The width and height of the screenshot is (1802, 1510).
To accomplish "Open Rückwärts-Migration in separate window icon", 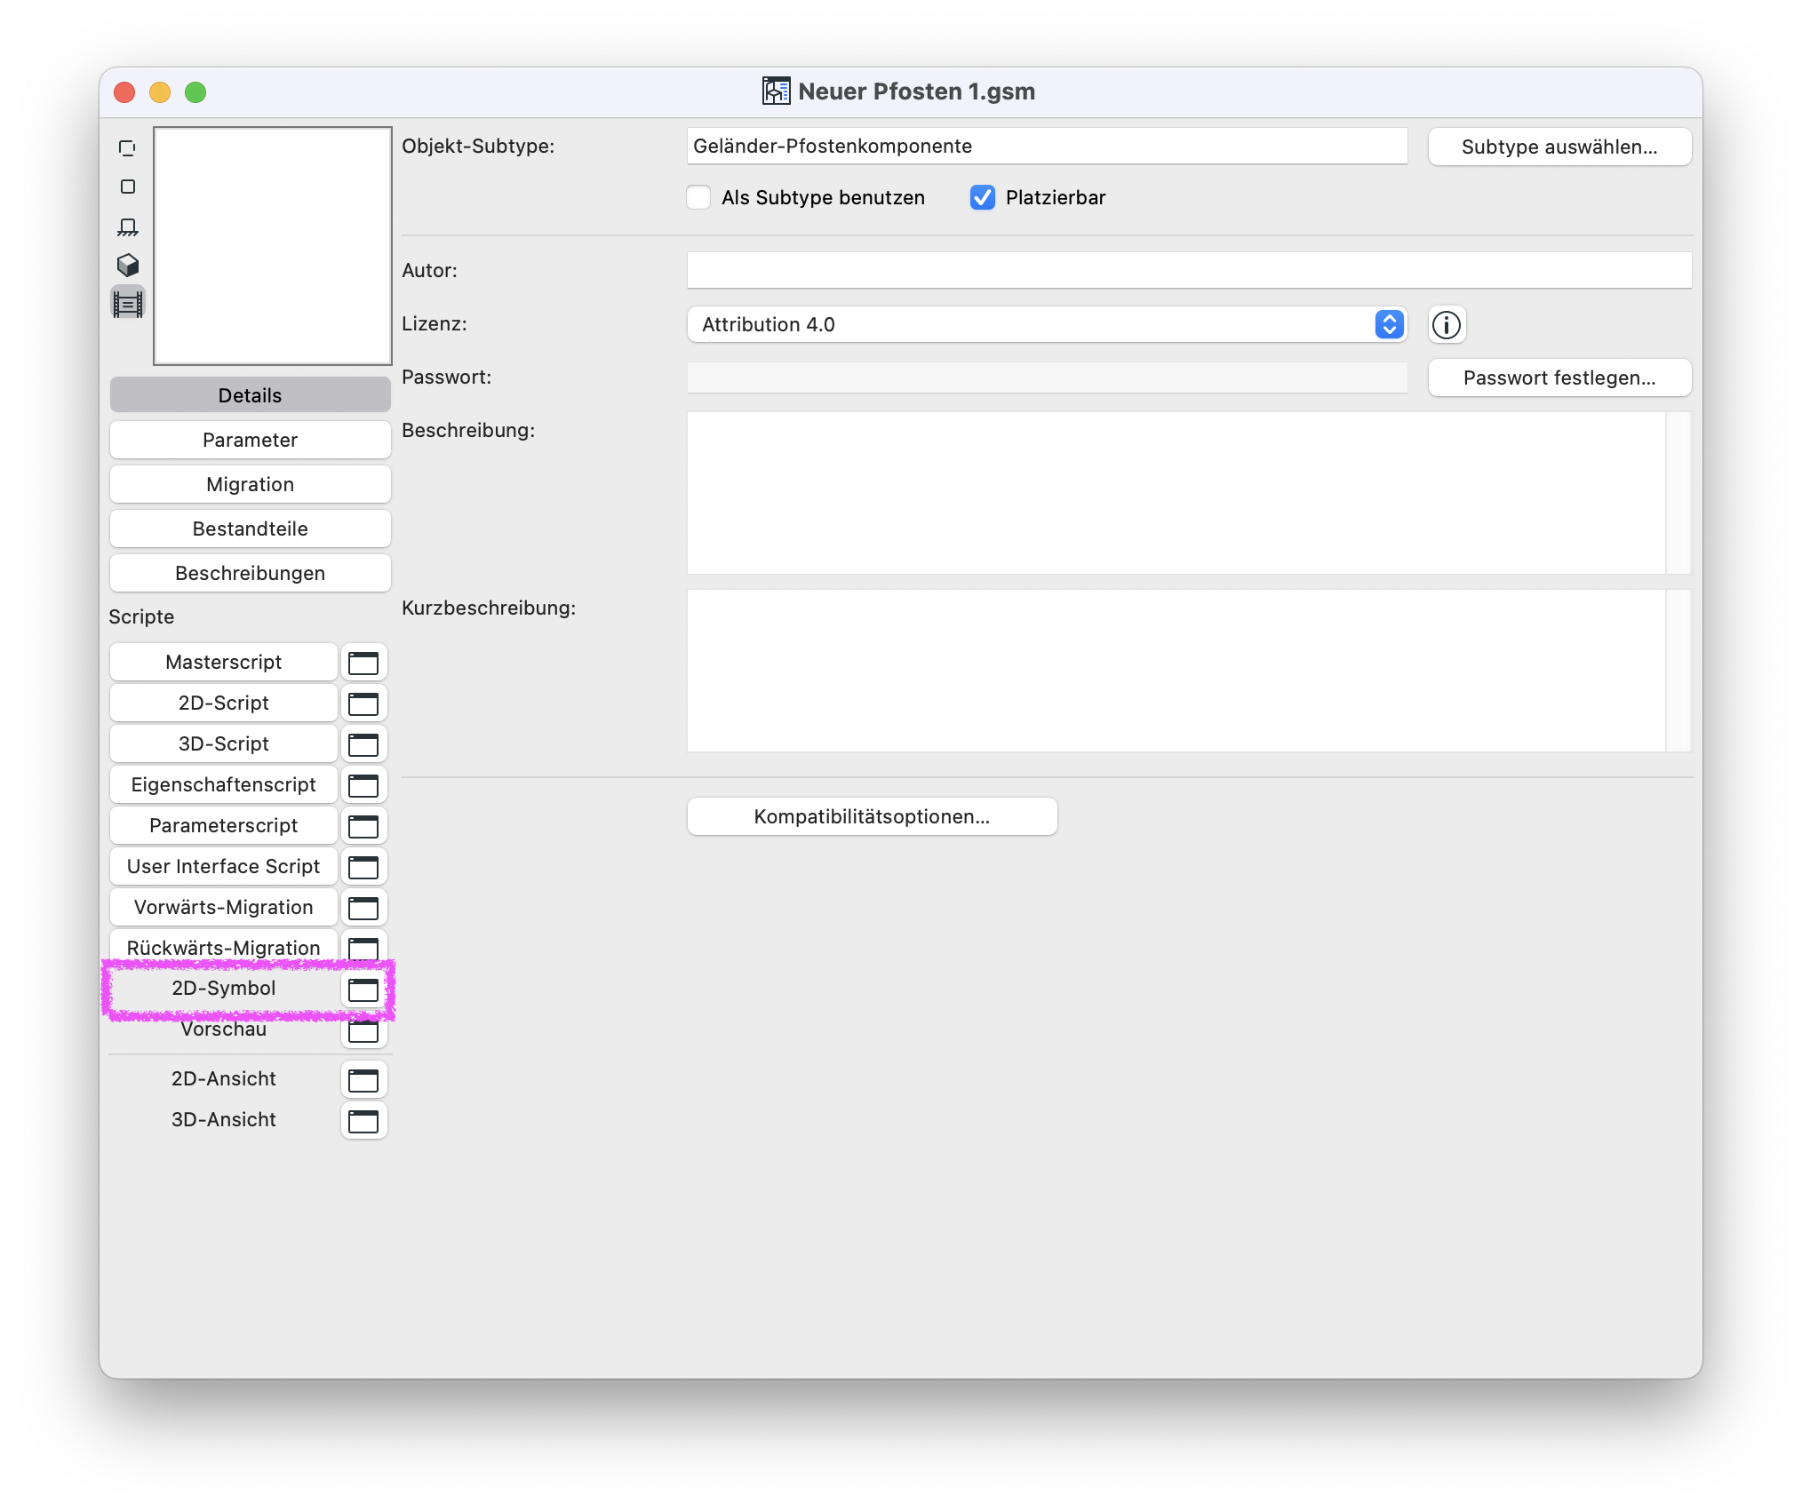I will [363, 947].
